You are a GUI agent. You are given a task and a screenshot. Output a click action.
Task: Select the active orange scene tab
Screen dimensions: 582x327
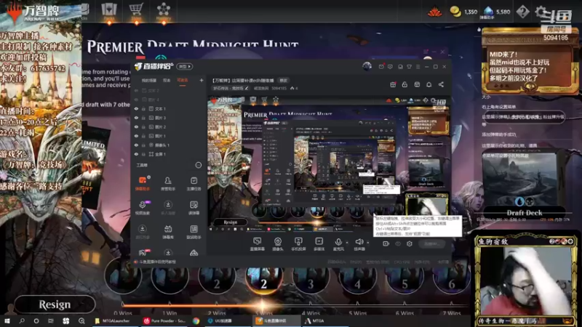tap(183, 81)
